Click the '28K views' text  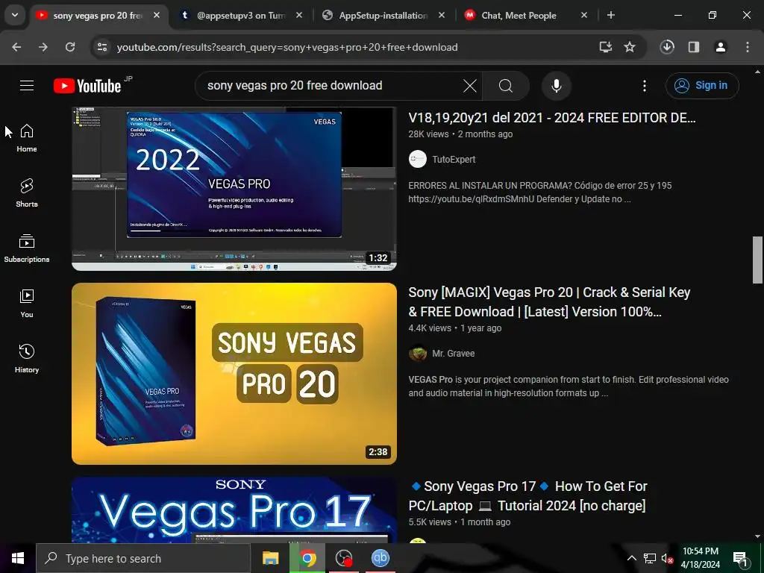(x=428, y=134)
